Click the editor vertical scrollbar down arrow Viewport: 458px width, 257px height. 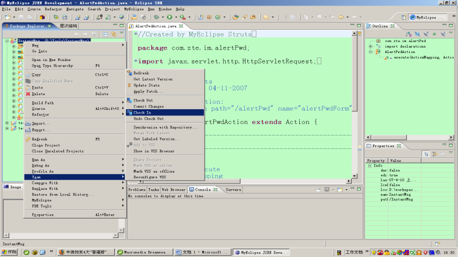[354, 176]
